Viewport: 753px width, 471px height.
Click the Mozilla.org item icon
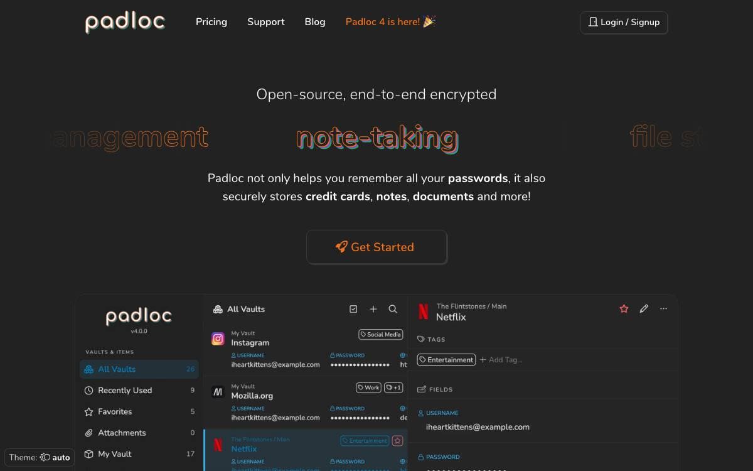tap(218, 392)
